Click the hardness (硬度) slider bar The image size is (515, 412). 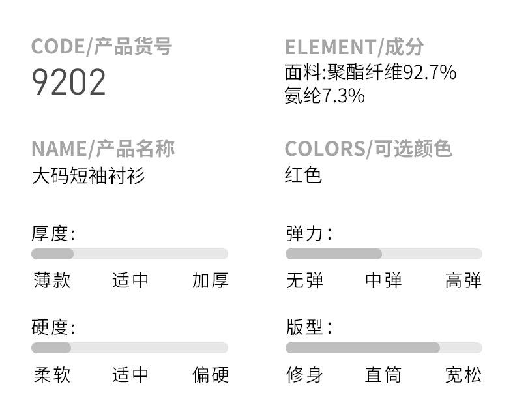coord(129,348)
